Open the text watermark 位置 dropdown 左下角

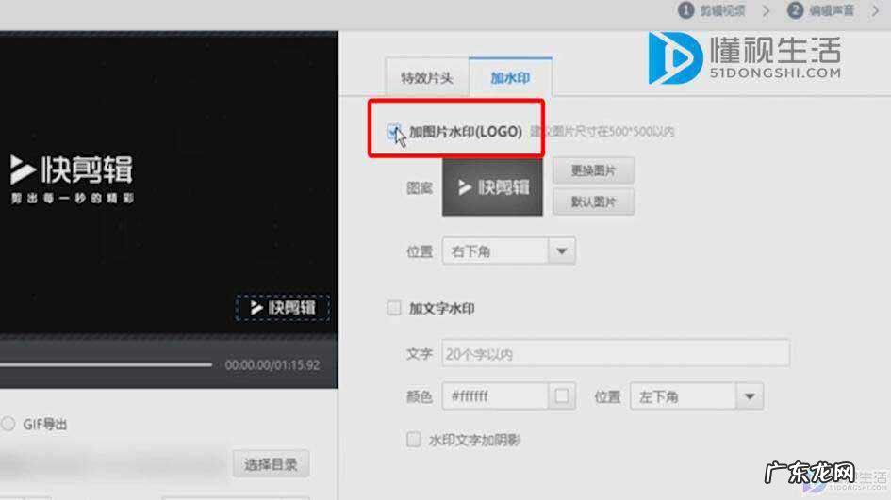coord(696,396)
